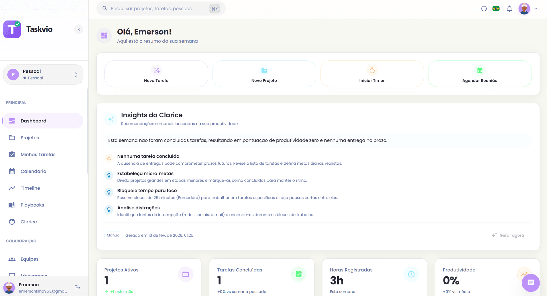Open Minhas Tarefas section
Screen dimensions: 547x296
click(38, 154)
